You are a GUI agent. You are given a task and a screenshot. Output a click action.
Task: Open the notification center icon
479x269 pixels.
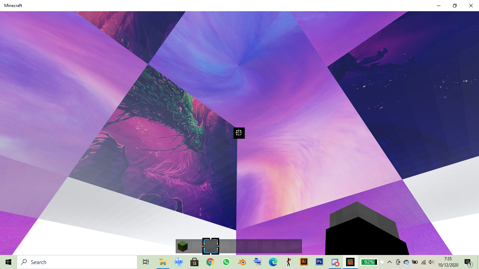tap(468, 262)
